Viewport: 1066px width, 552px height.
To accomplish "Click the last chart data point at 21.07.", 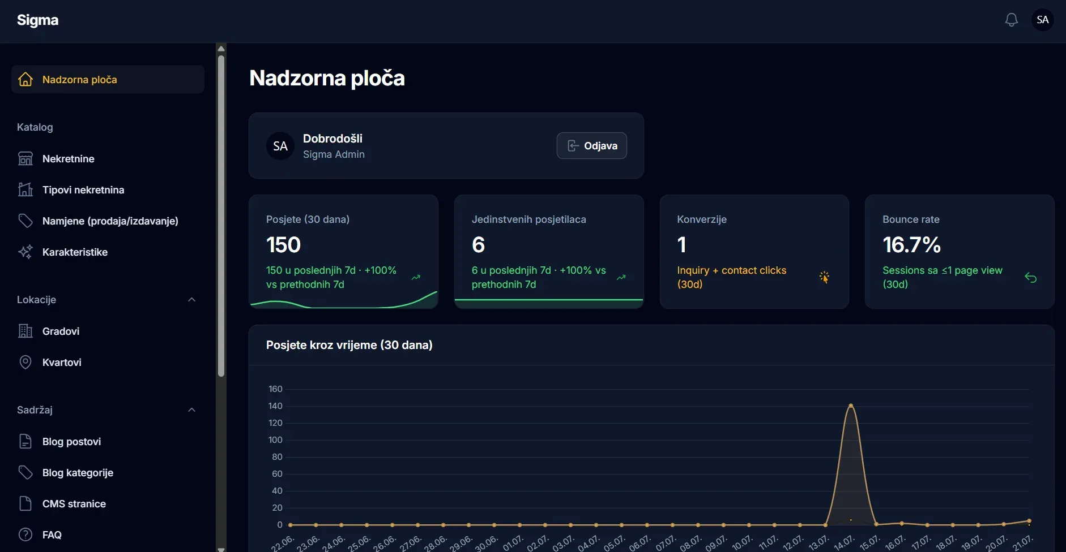I will pos(1029,521).
